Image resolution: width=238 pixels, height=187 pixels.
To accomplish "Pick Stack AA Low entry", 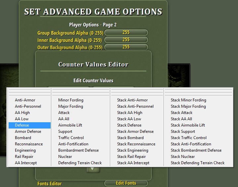I will click(137, 119).
